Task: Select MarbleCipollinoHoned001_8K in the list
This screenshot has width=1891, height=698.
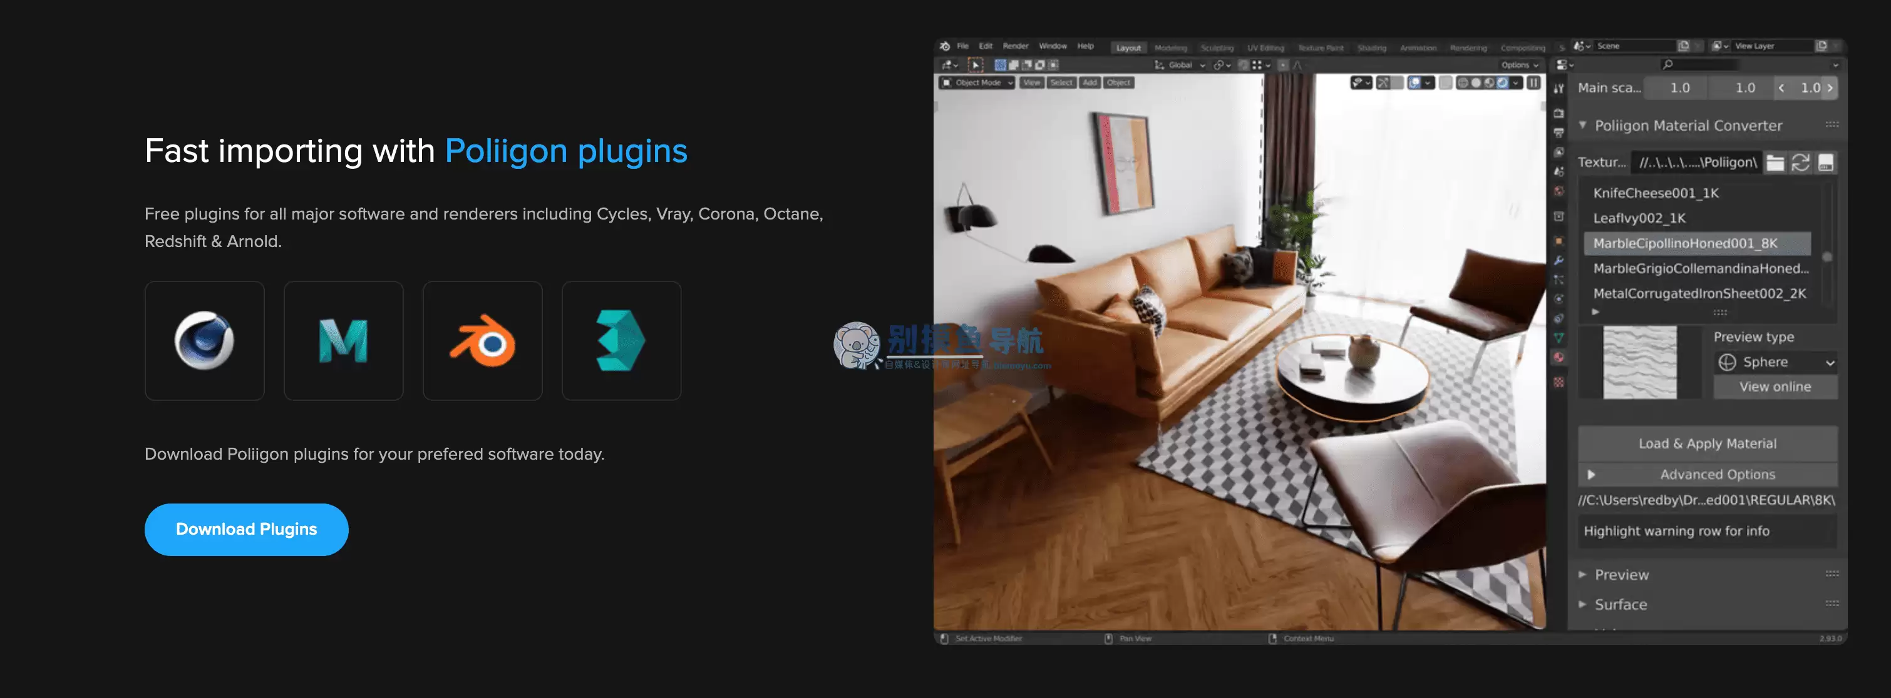Action: [1697, 243]
